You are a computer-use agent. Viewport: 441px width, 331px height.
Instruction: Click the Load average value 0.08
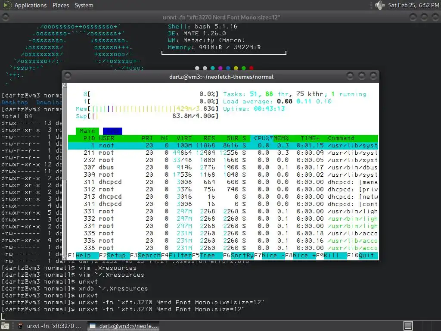tap(285, 101)
